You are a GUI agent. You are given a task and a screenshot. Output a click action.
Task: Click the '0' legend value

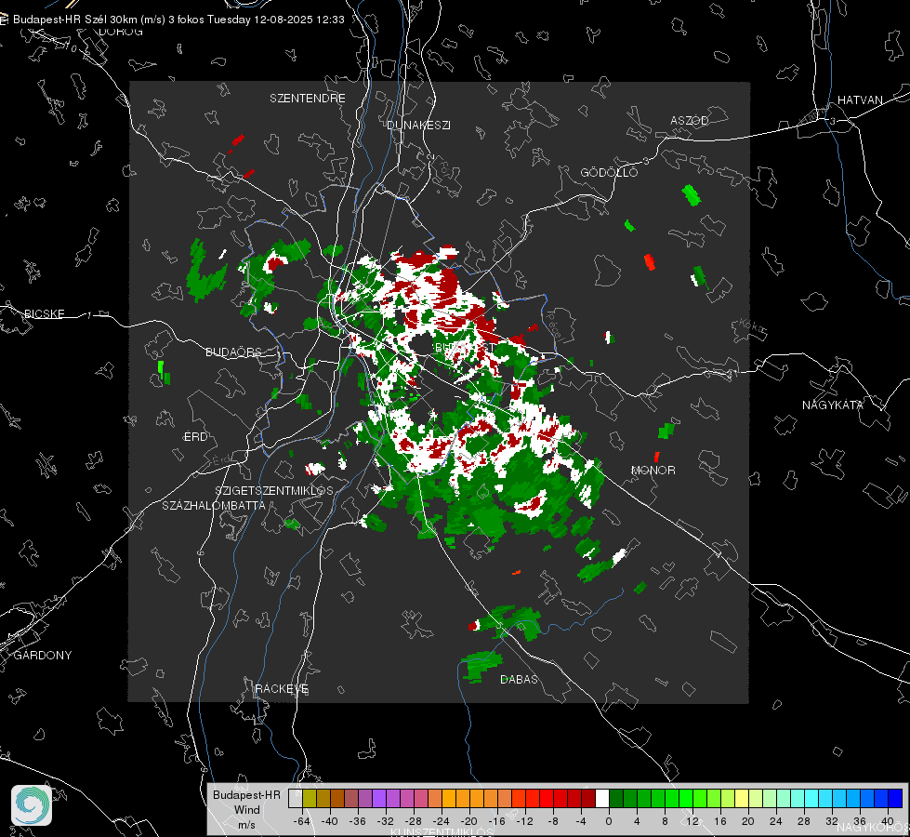pos(609,821)
